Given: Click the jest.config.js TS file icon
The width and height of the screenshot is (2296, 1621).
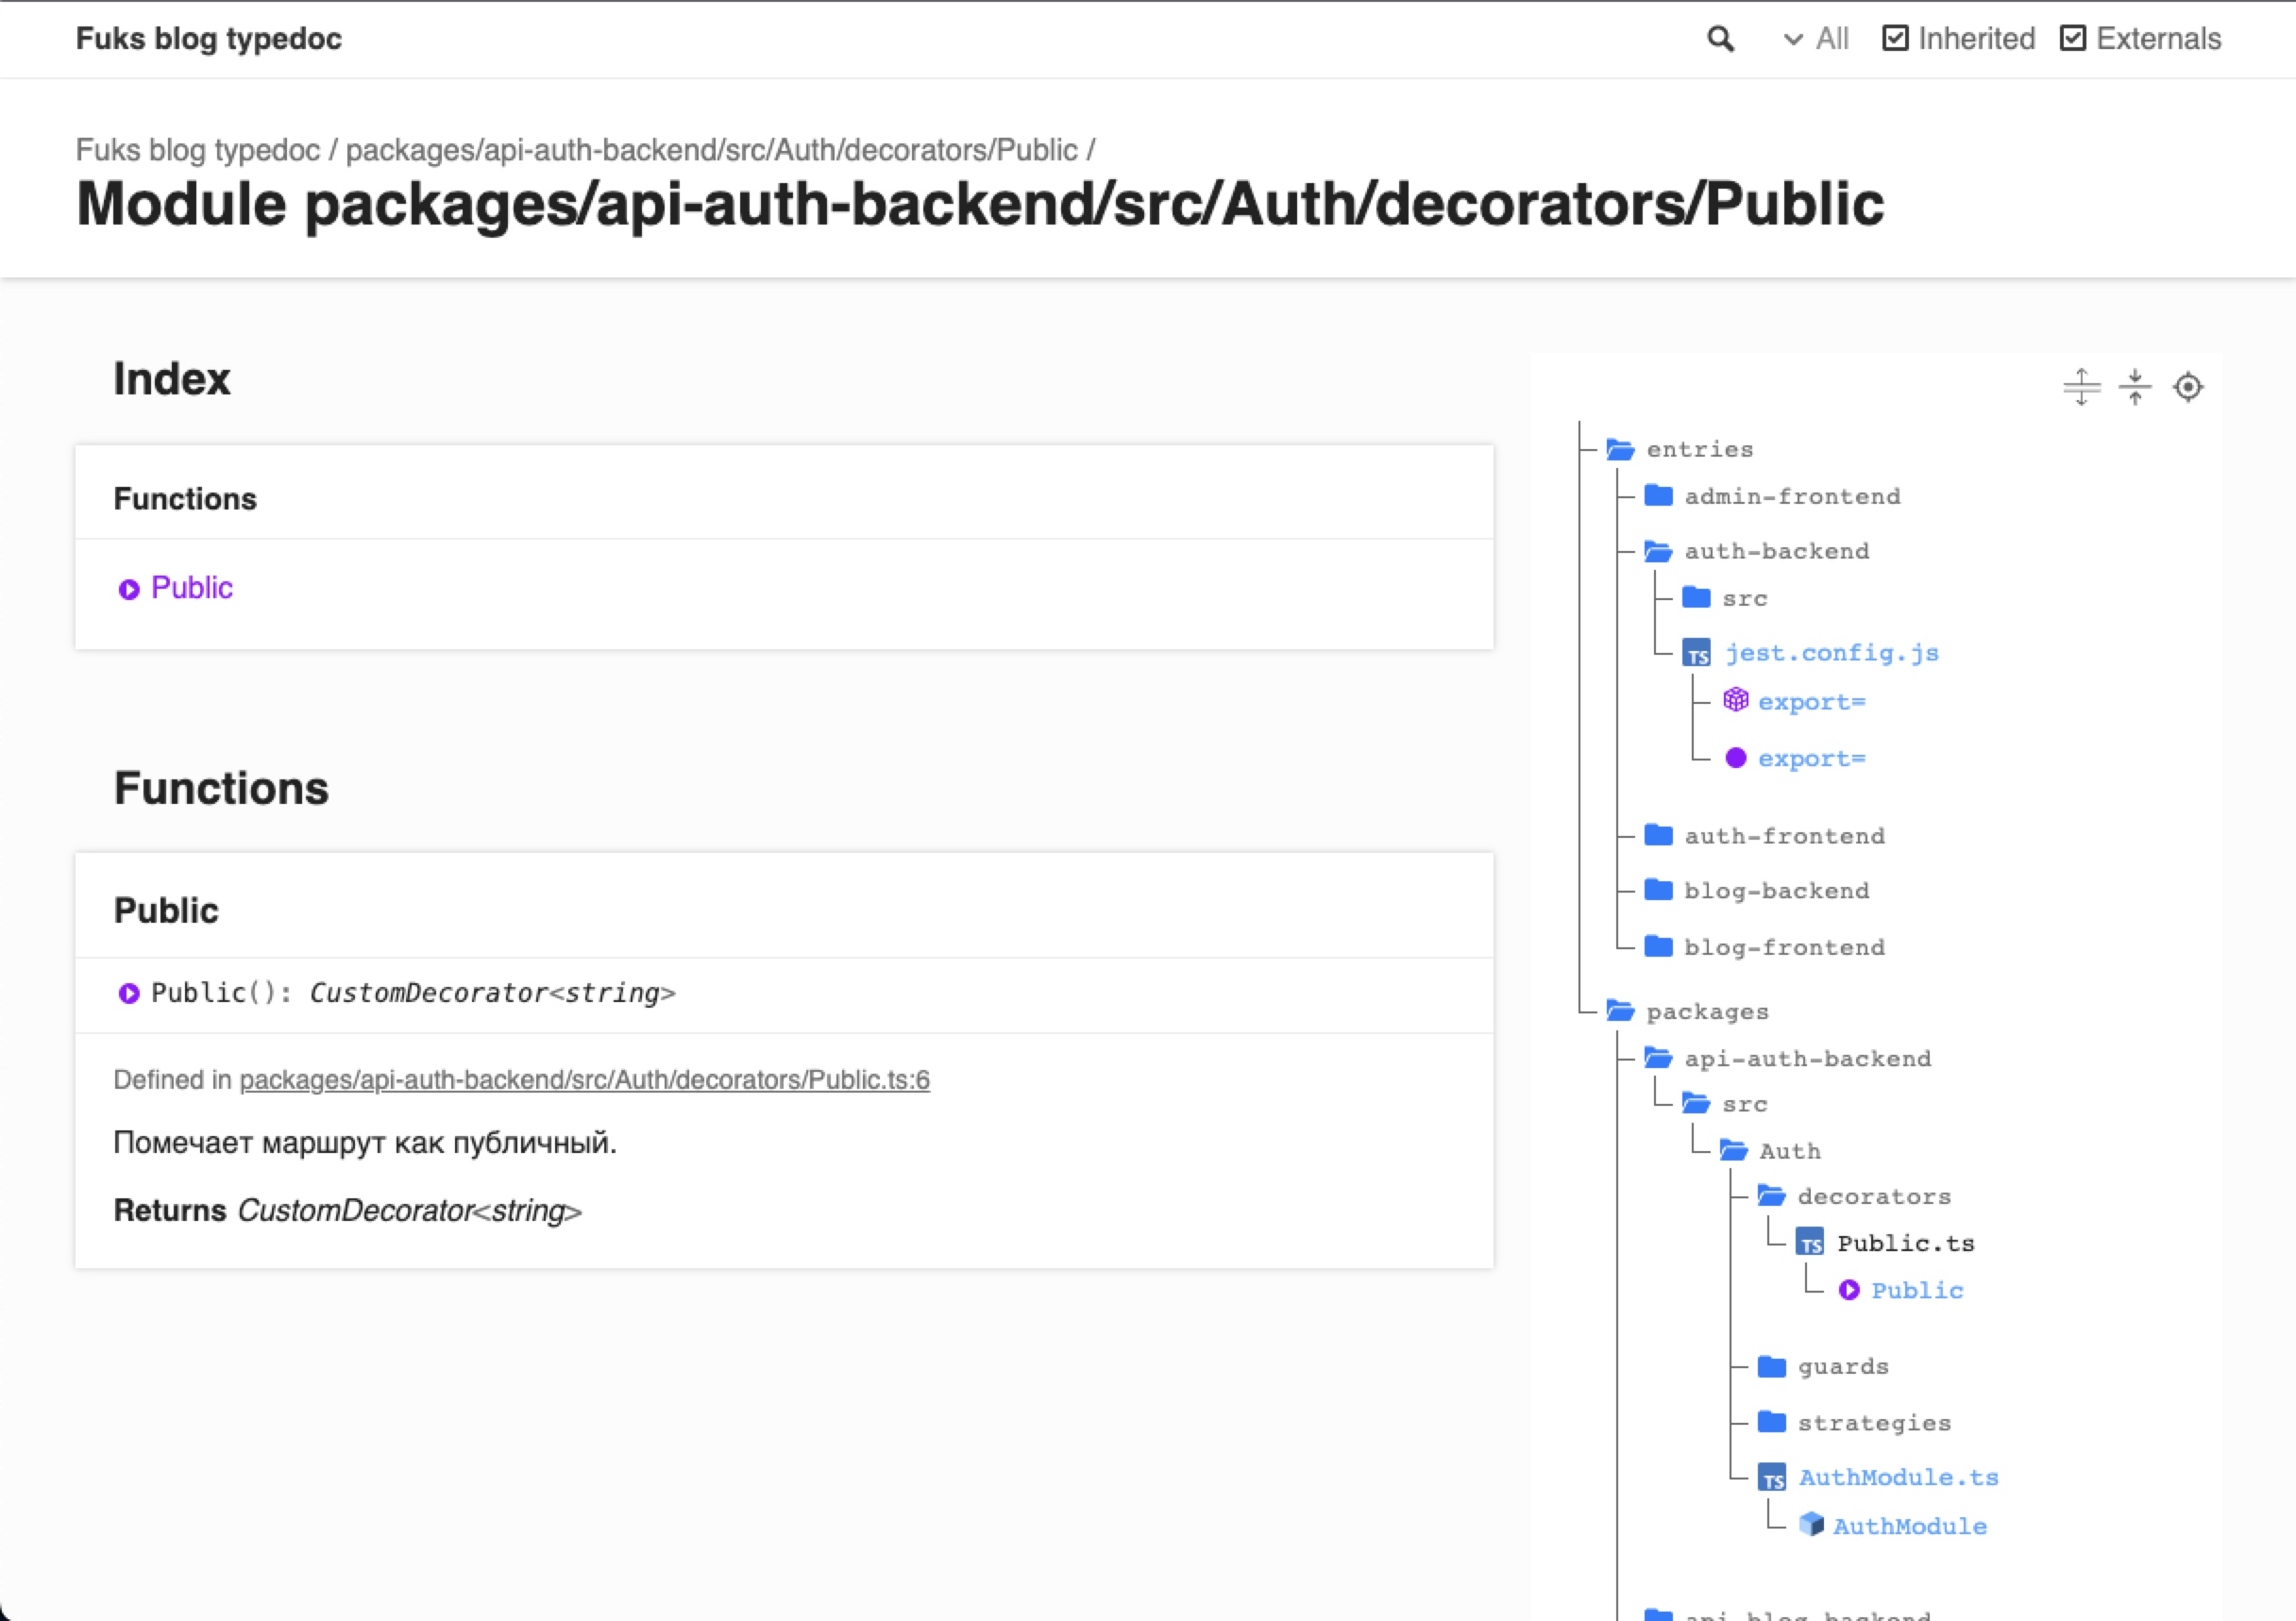Looking at the screenshot, I should pos(1697,654).
